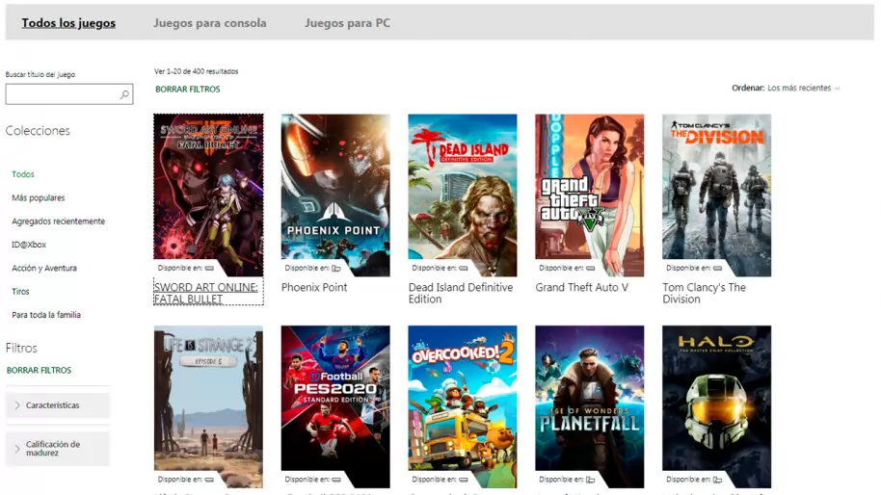881x495 pixels.
Task: Click BORRAR FILTROS under Filtros heading
Action: tap(39, 371)
